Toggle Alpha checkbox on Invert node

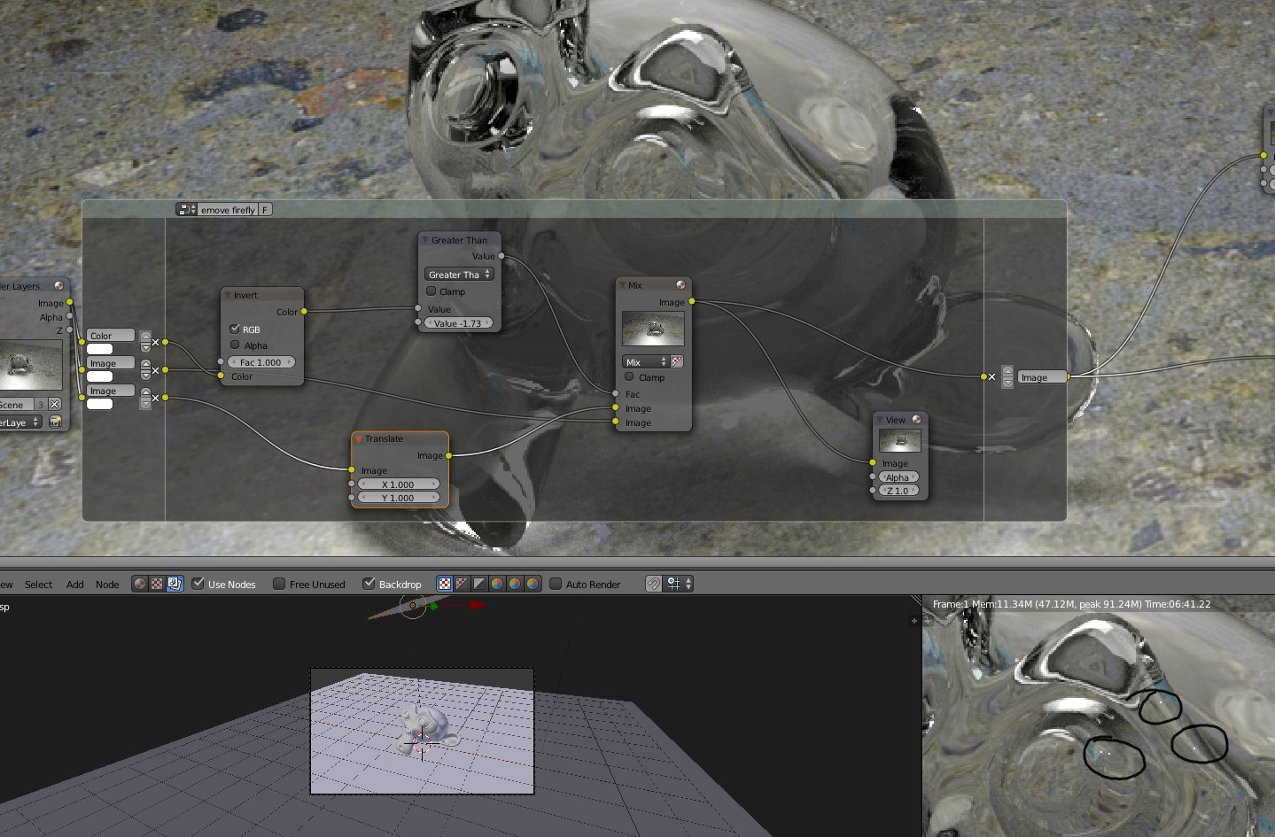coord(235,345)
